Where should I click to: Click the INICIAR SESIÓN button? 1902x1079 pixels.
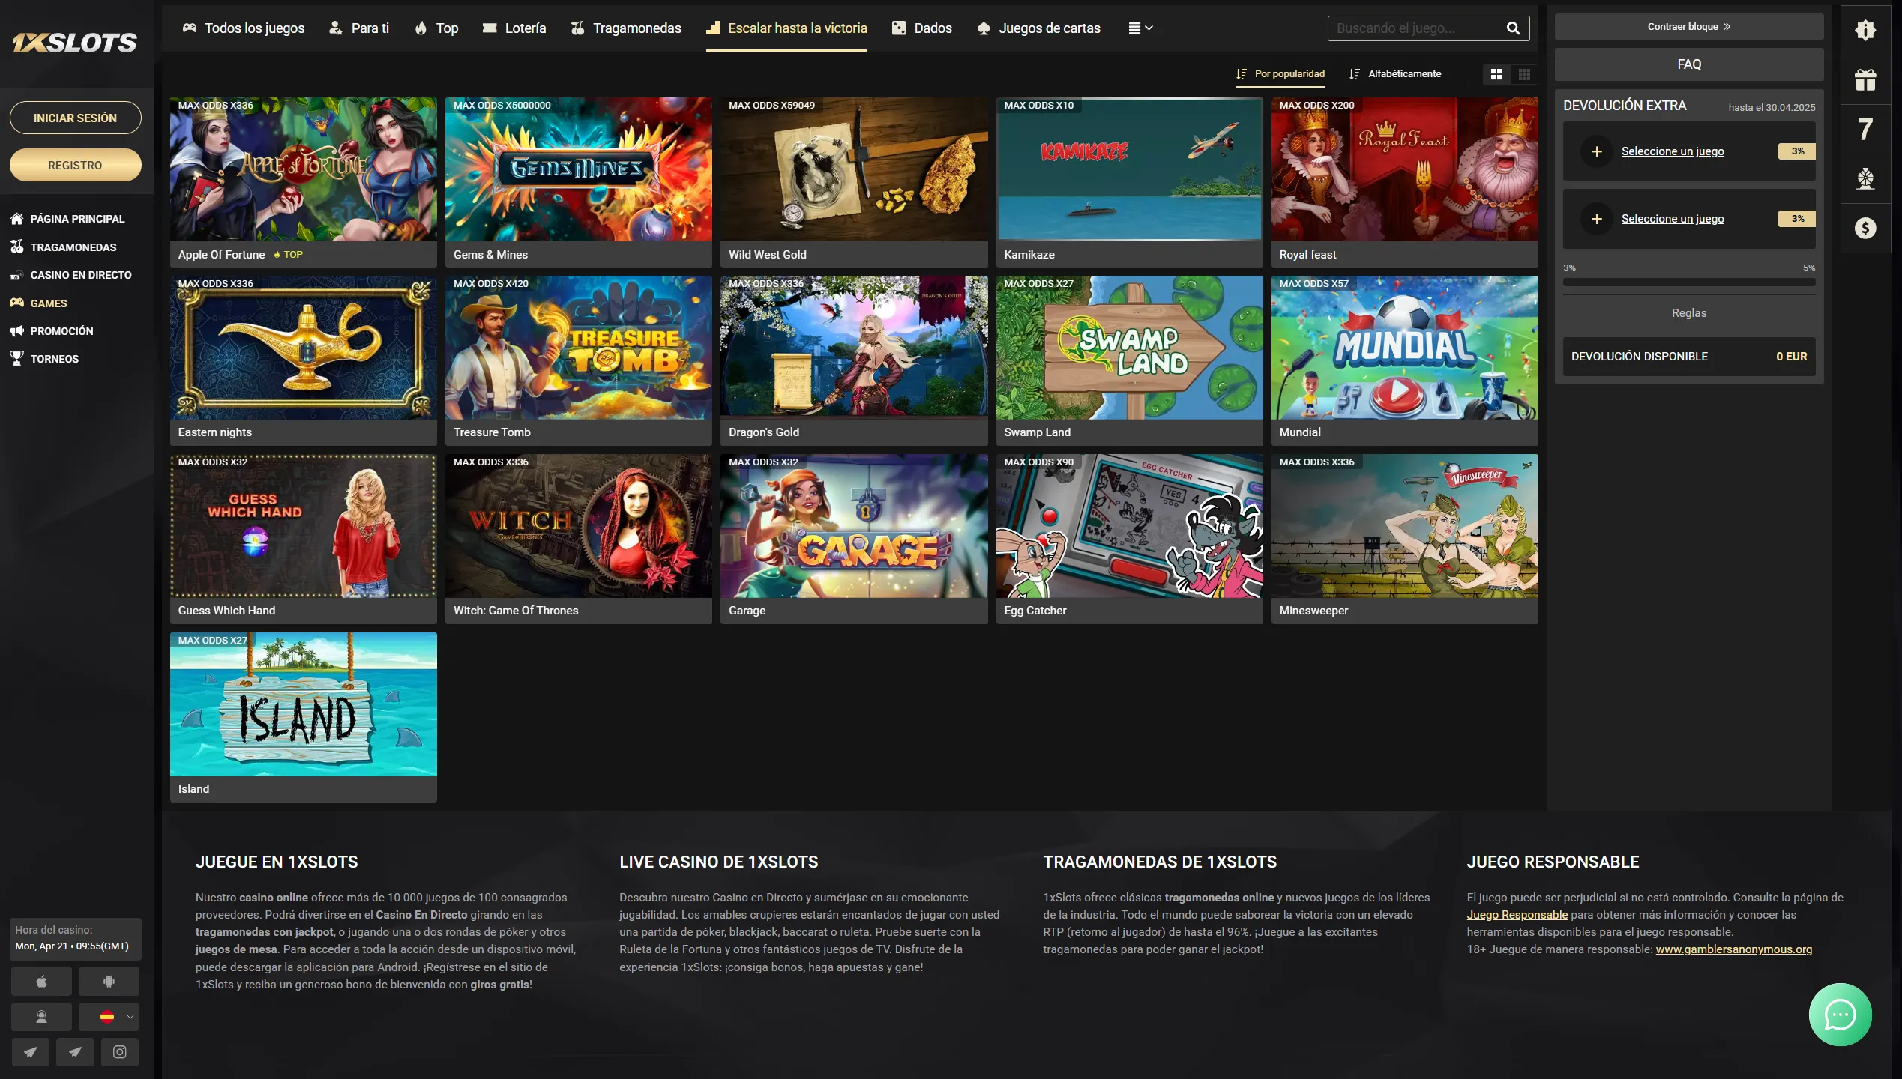pos(75,118)
